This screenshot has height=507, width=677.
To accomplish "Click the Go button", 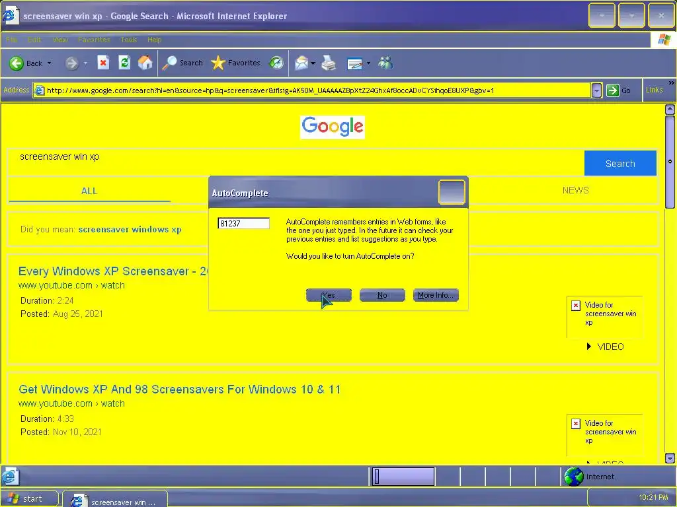I will (619, 90).
